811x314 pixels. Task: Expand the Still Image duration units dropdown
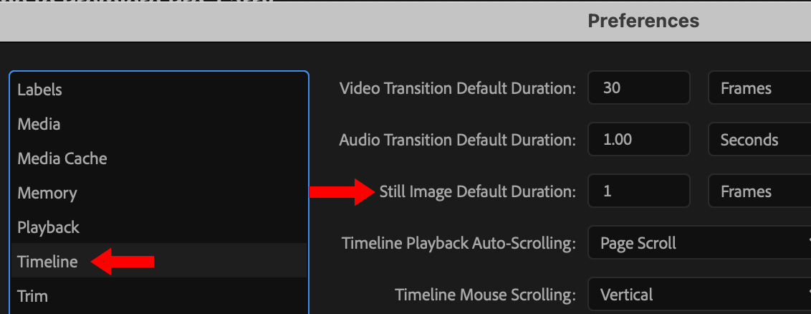[x=759, y=191]
